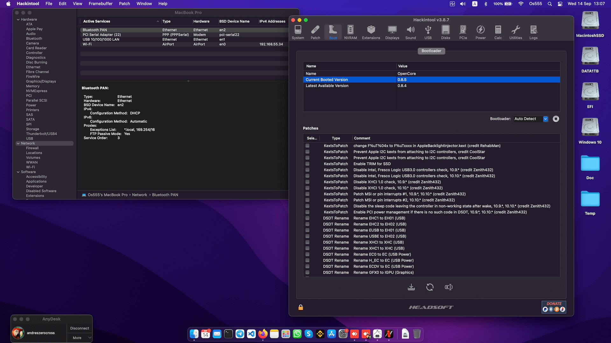
Task: Open the Sound section in Hackintool
Action: tap(411, 32)
